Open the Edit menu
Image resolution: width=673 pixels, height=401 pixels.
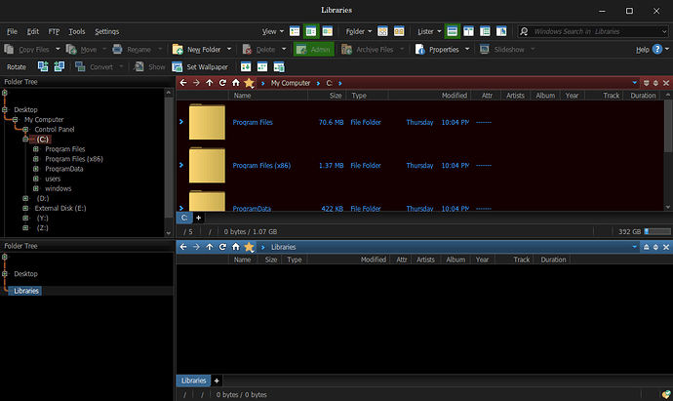[32, 31]
